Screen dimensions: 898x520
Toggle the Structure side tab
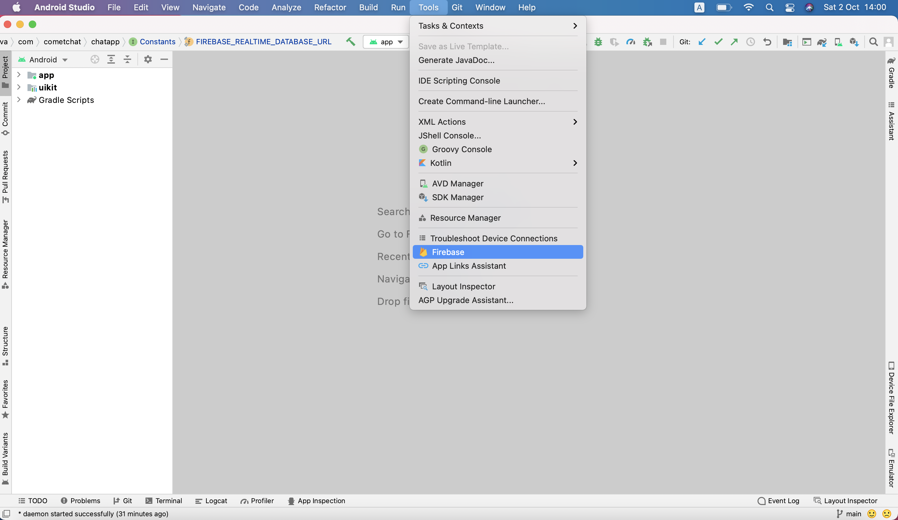pos(5,346)
